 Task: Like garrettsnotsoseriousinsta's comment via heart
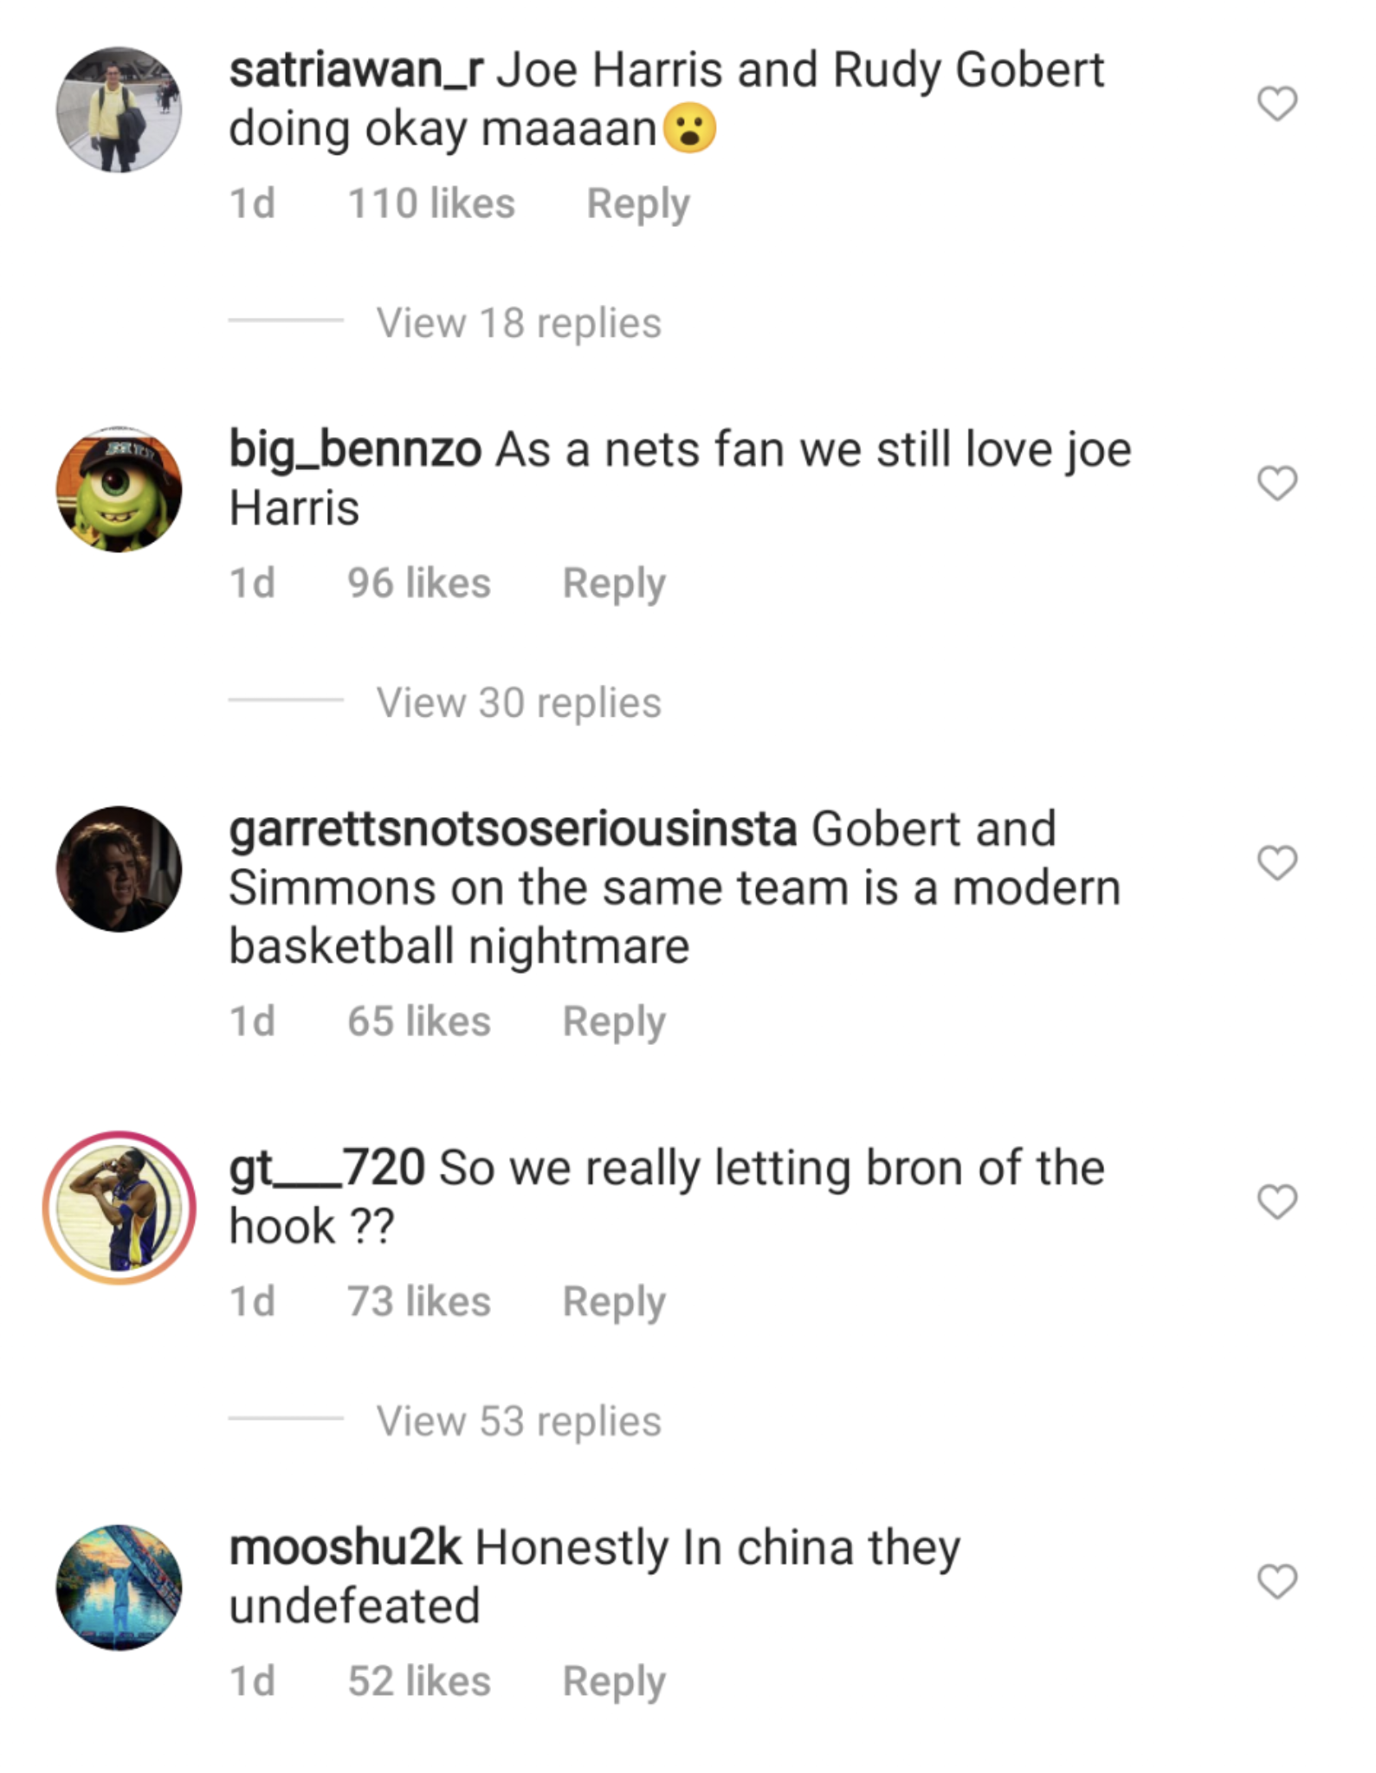point(1276,862)
